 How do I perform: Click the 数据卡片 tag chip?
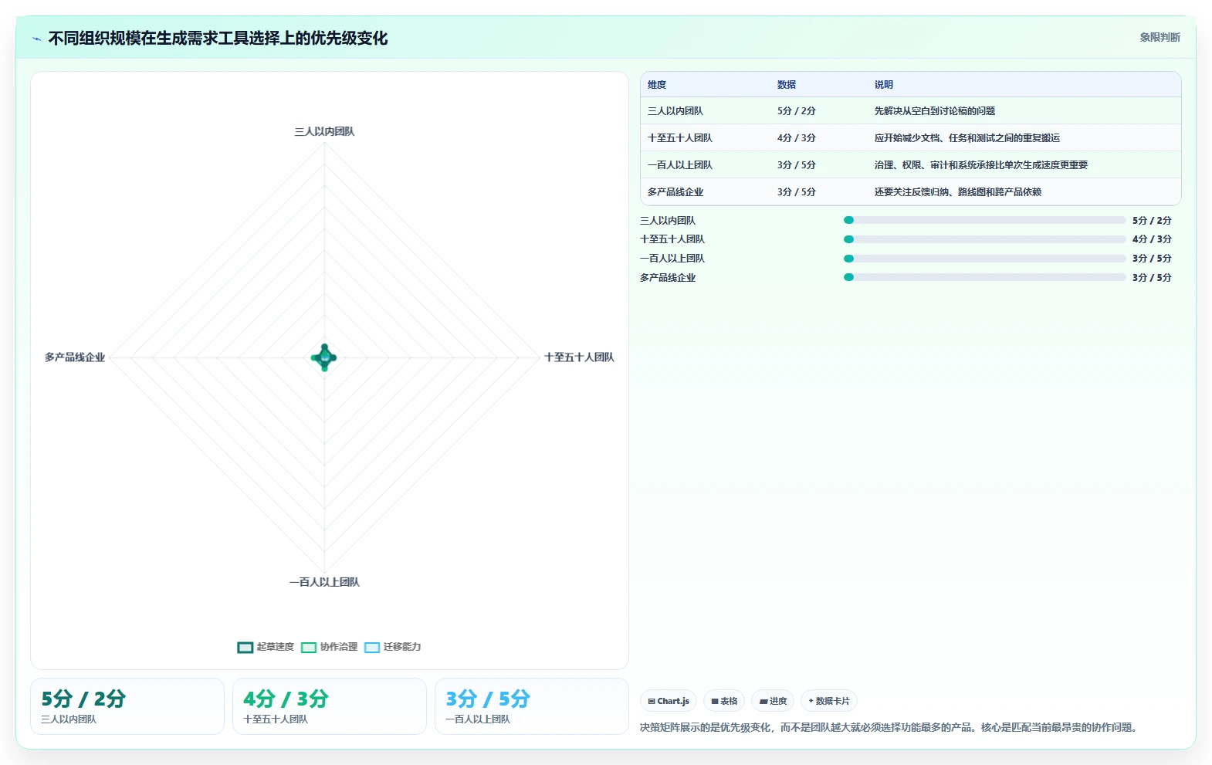[x=829, y=701]
